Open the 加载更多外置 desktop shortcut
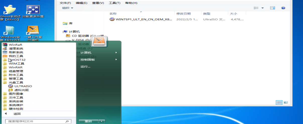The width and height of the screenshot is (303, 124). [x=33, y=12]
